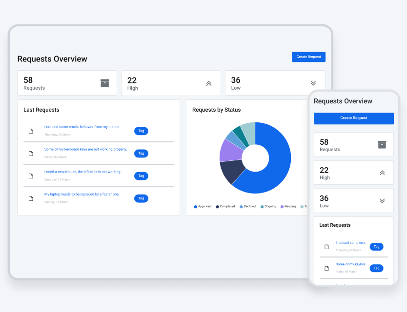
Task: Toggle the Completed legend item under the chart
Action: [225, 206]
